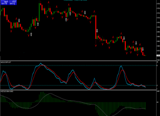Click the Stochastic indicator label text

tap(6, 62)
